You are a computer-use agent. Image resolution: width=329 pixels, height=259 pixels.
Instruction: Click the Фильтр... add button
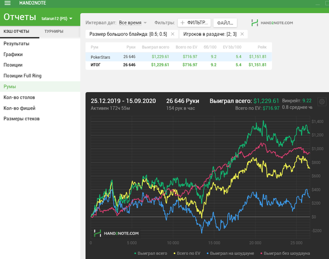194,23
